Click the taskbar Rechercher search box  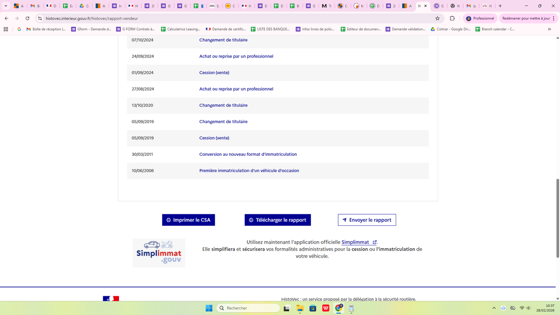248,308
